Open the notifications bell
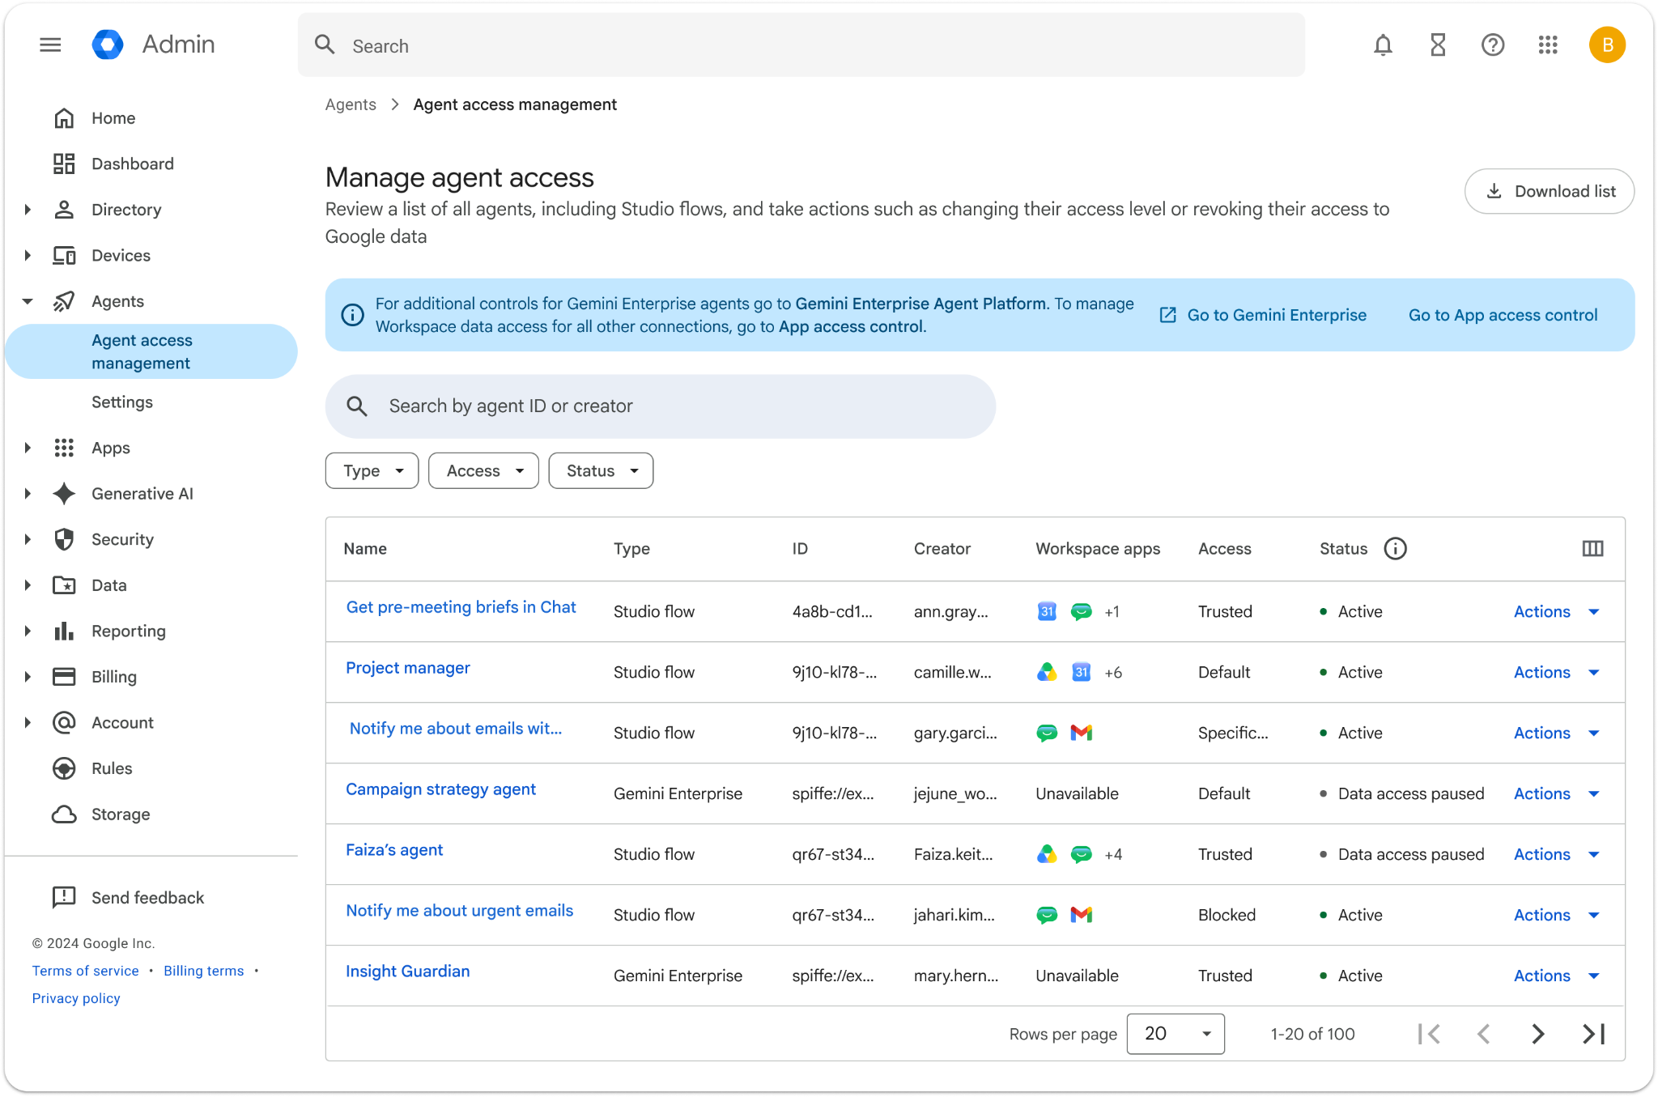Image resolution: width=1658 pixels, height=1097 pixels. [x=1383, y=45]
